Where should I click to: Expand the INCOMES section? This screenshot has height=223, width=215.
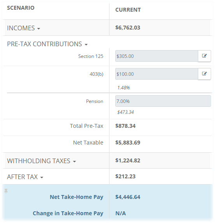[x=23, y=28]
